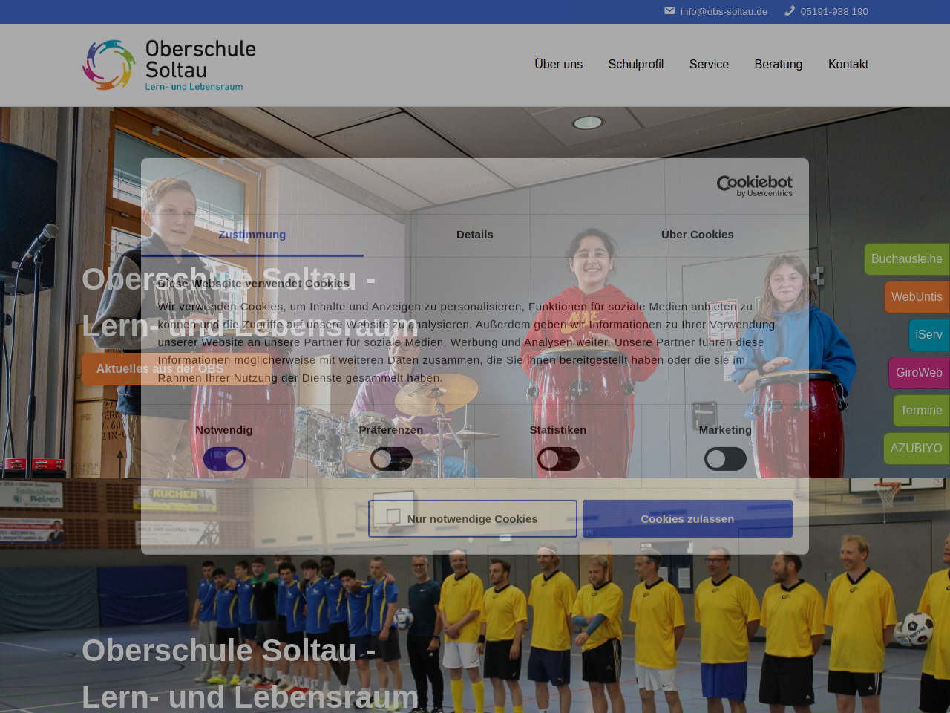The image size is (950, 713).
Task: Click the Oberschule Soltau logo
Action: pos(169,65)
